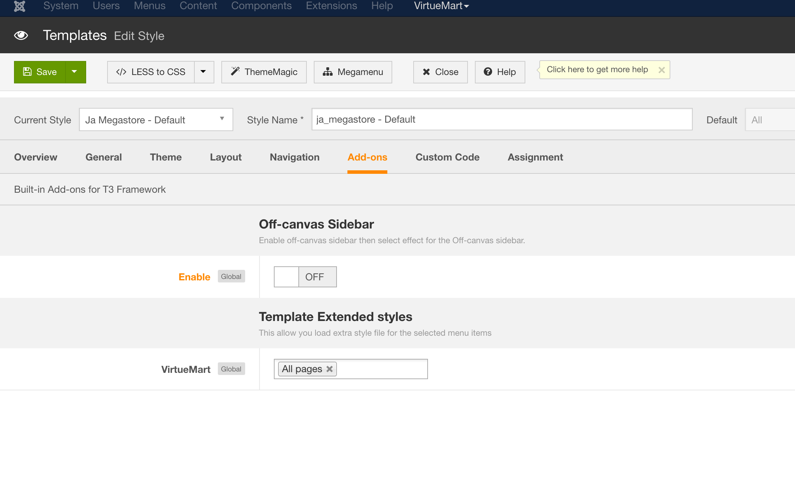Dismiss the 'get more help' tooltip

tap(661, 70)
